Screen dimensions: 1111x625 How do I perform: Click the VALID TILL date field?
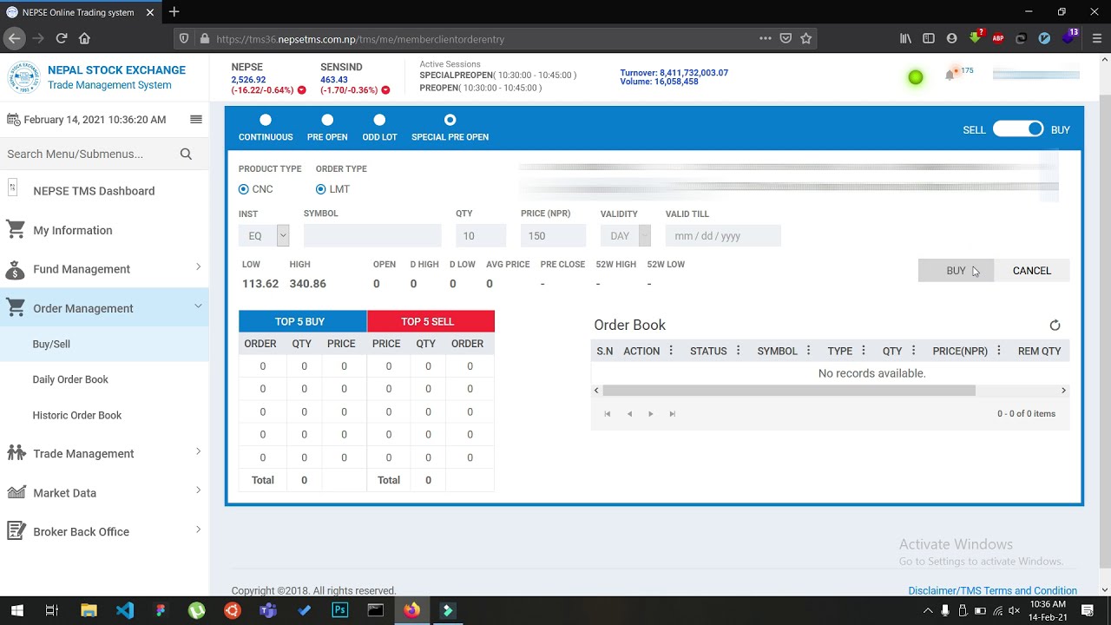click(x=723, y=236)
